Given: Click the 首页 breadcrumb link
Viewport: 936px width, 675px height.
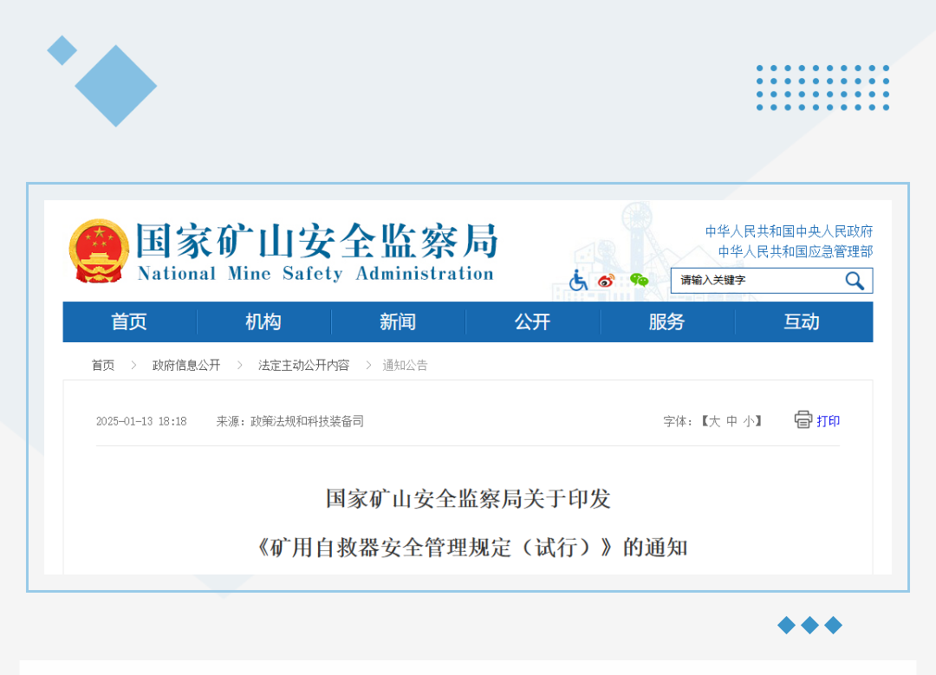Looking at the screenshot, I should tap(102, 366).
